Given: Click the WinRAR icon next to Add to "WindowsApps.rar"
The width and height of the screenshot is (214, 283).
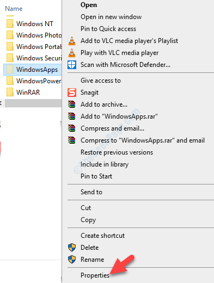Looking at the screenshot, I should [72, 116].
